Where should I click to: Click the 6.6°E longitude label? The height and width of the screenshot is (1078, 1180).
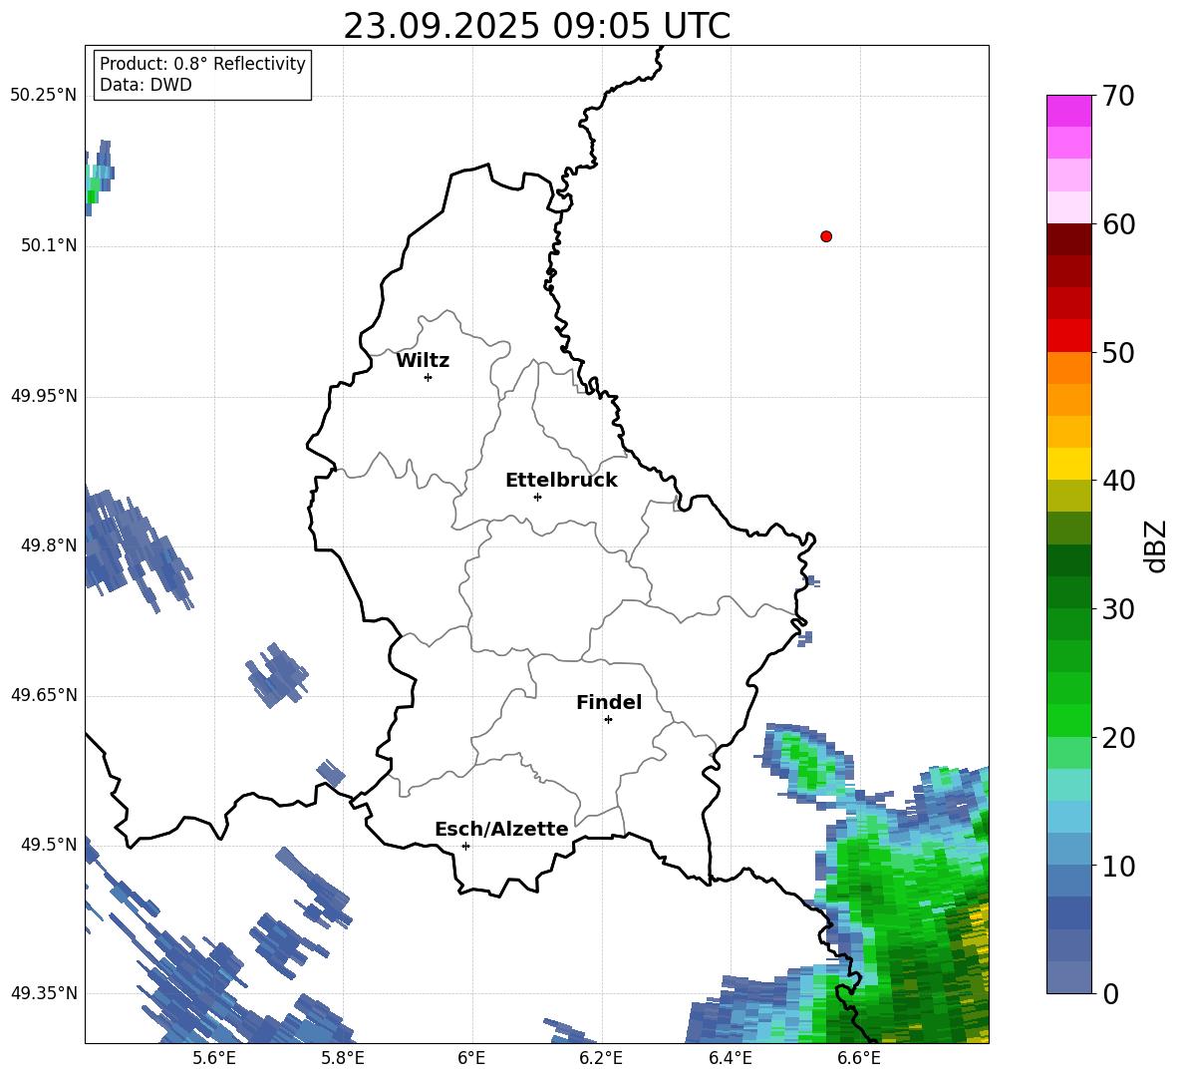click(859, 1058)
